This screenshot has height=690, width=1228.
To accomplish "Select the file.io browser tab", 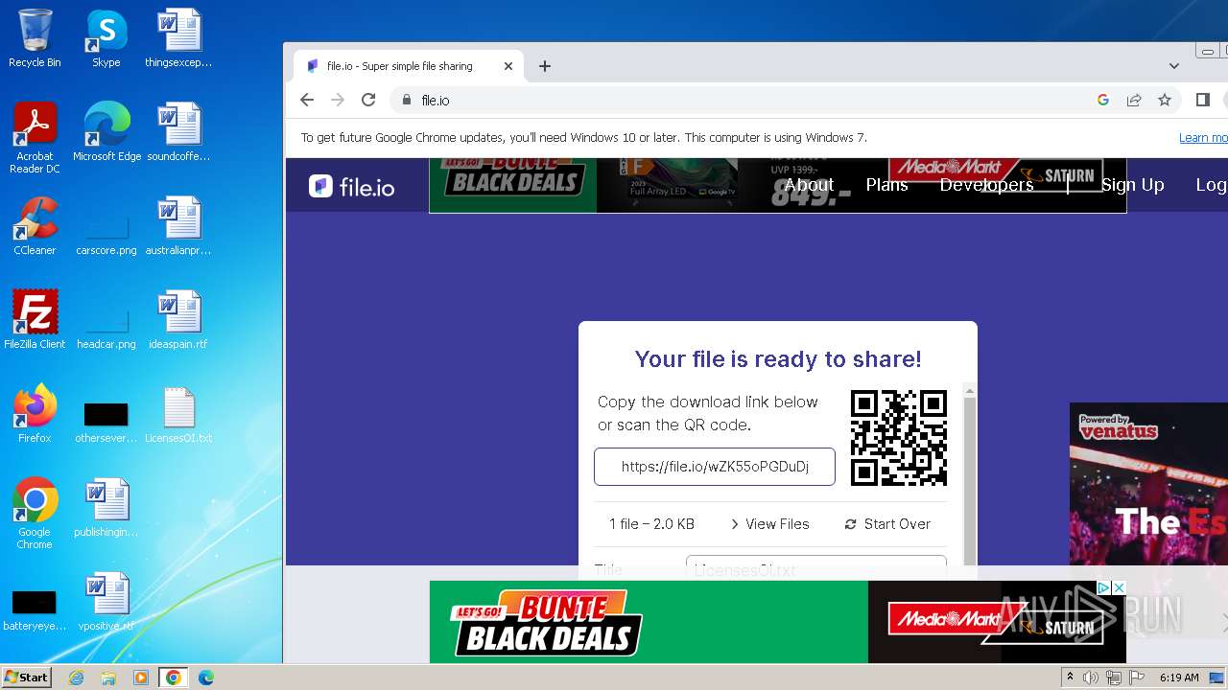I will coord(409,66).
